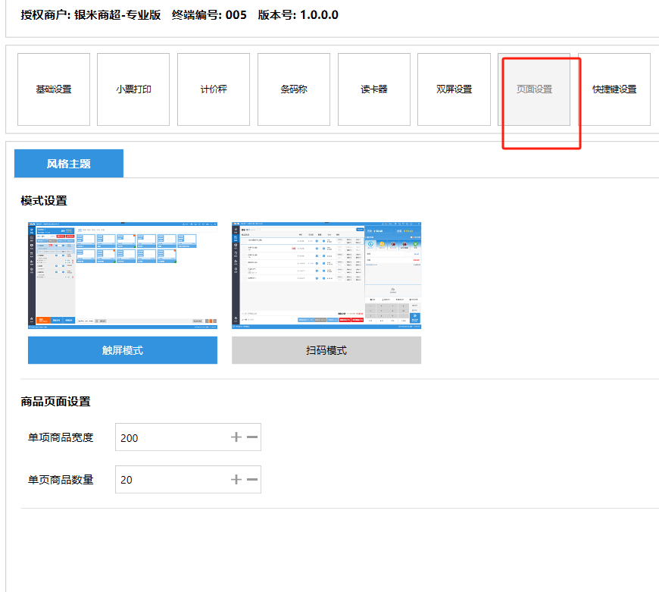Screen dimensions: 659x592
Task: Click the 模式设置 section heading
Action: [44, 201]
